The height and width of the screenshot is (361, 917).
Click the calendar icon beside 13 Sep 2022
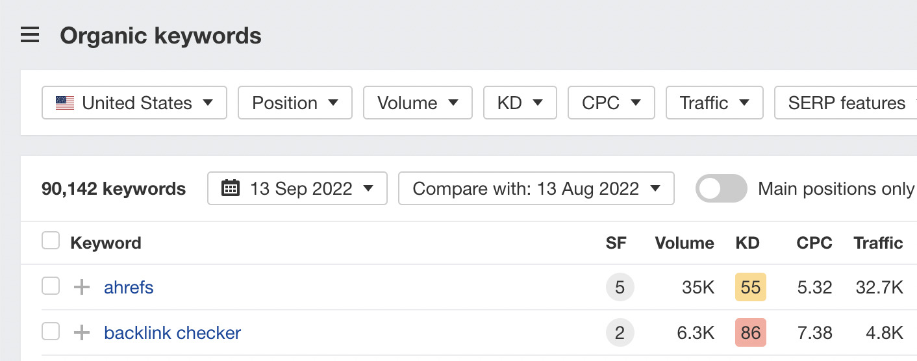(x=231, y=188)
